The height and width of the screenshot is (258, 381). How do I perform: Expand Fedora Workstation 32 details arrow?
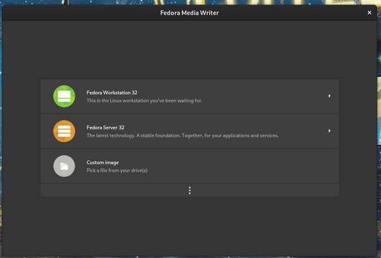329,96
